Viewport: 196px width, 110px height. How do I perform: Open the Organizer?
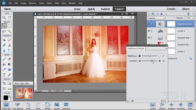[66, 106]
